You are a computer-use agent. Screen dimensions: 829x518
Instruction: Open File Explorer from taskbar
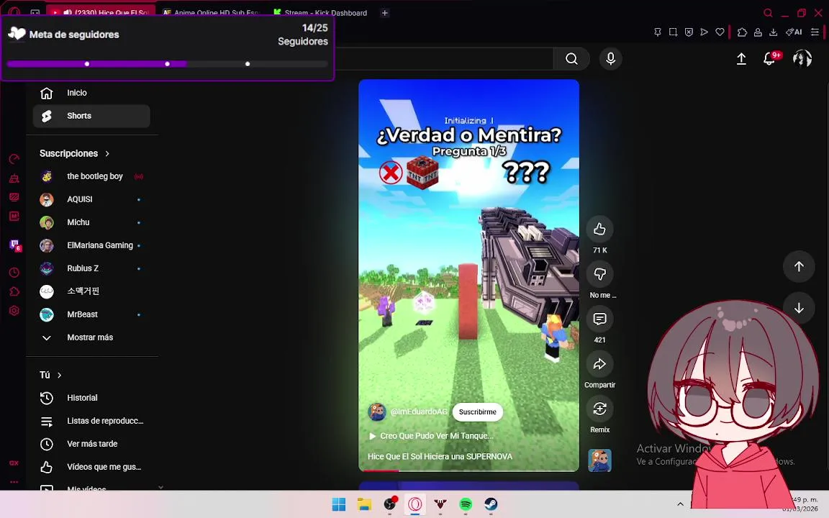click(364, 504)
